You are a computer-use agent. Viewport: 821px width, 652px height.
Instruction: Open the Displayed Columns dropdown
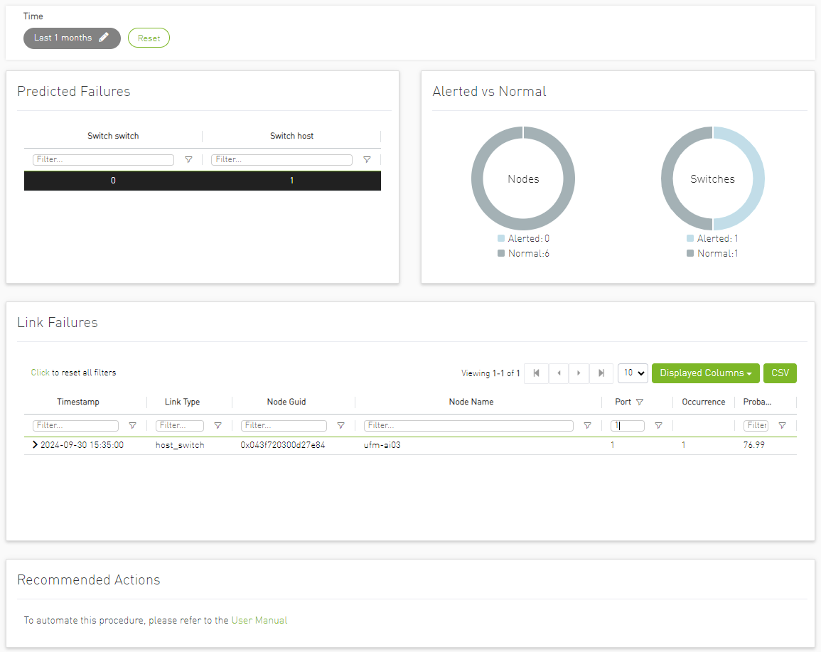click(705, 373)
